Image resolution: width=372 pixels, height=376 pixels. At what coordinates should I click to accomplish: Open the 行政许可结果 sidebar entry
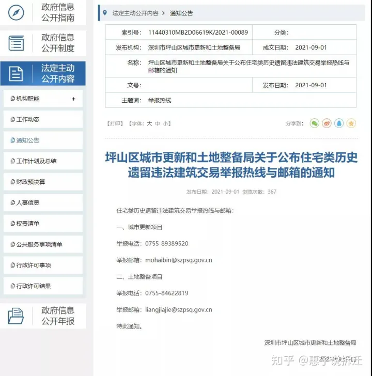click(34, 286)
